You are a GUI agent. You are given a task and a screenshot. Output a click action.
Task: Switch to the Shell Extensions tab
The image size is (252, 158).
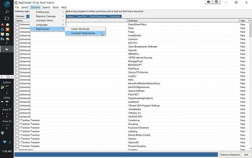[98, 17]
